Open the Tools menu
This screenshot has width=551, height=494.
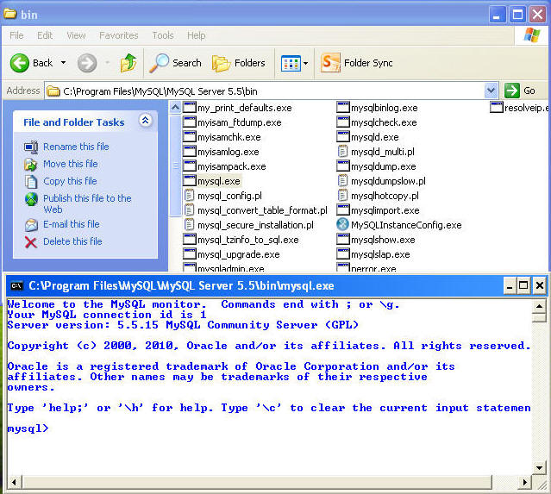click(x=163, y=35)
